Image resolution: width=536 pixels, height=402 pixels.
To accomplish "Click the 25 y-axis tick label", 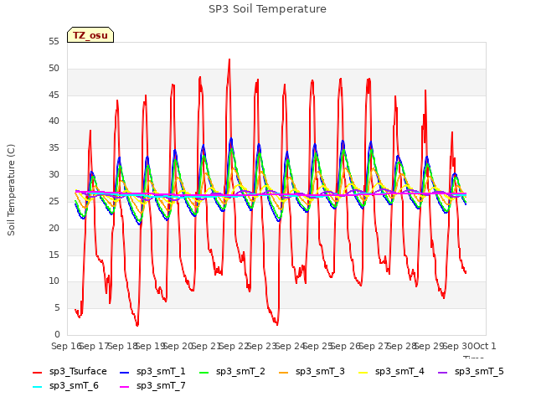I will [54, 201].
